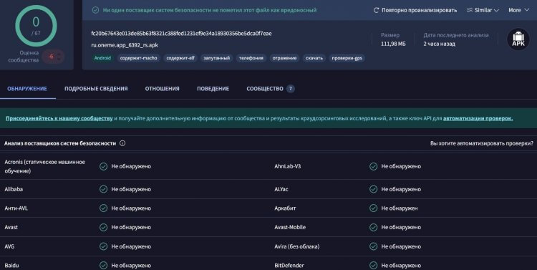The width and height of the screenshot is (537, 270).
Task: Click the checkmark icon for Анти-AVL result
Action: (x=103, y=208)
